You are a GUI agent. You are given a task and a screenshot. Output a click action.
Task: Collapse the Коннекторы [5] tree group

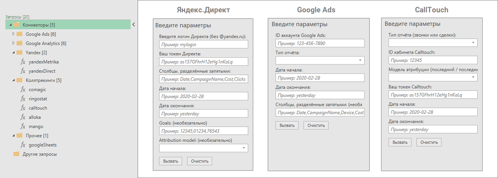pos(10,25)
